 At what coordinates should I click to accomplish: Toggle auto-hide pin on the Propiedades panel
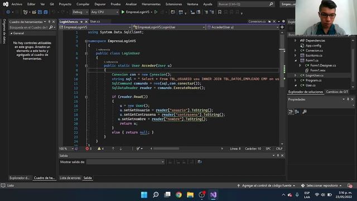348,99
